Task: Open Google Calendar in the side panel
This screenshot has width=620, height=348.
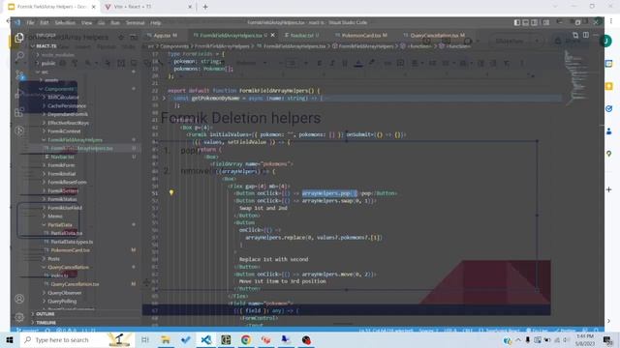Action: [609, 64]
